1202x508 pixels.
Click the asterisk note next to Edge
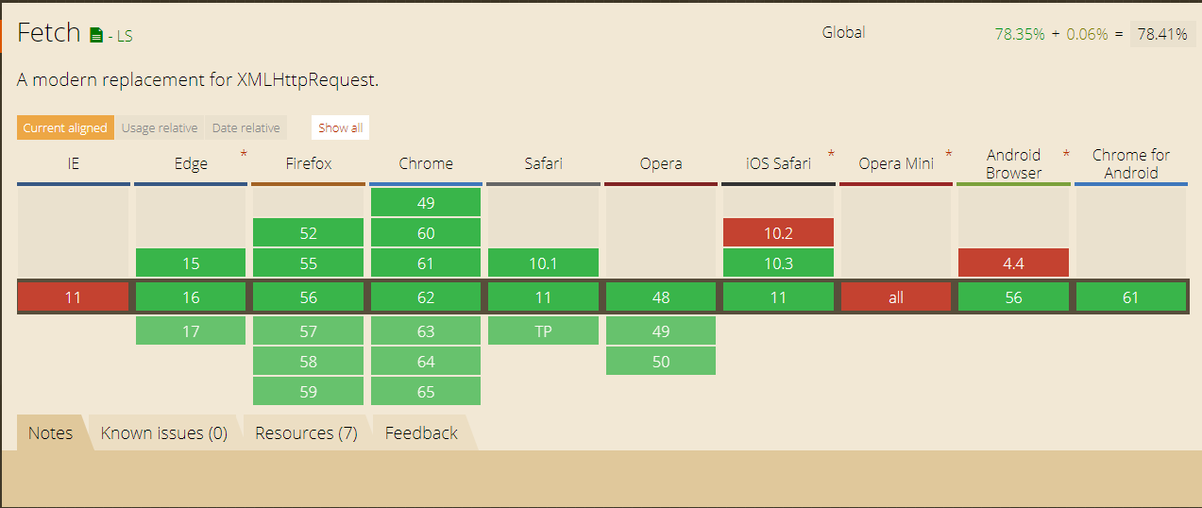click(x=244, y=153)
